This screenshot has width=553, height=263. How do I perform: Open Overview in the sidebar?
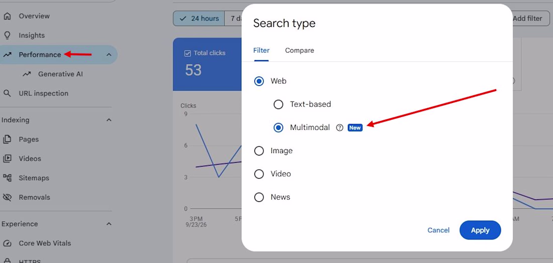click(x=34, y=16)
